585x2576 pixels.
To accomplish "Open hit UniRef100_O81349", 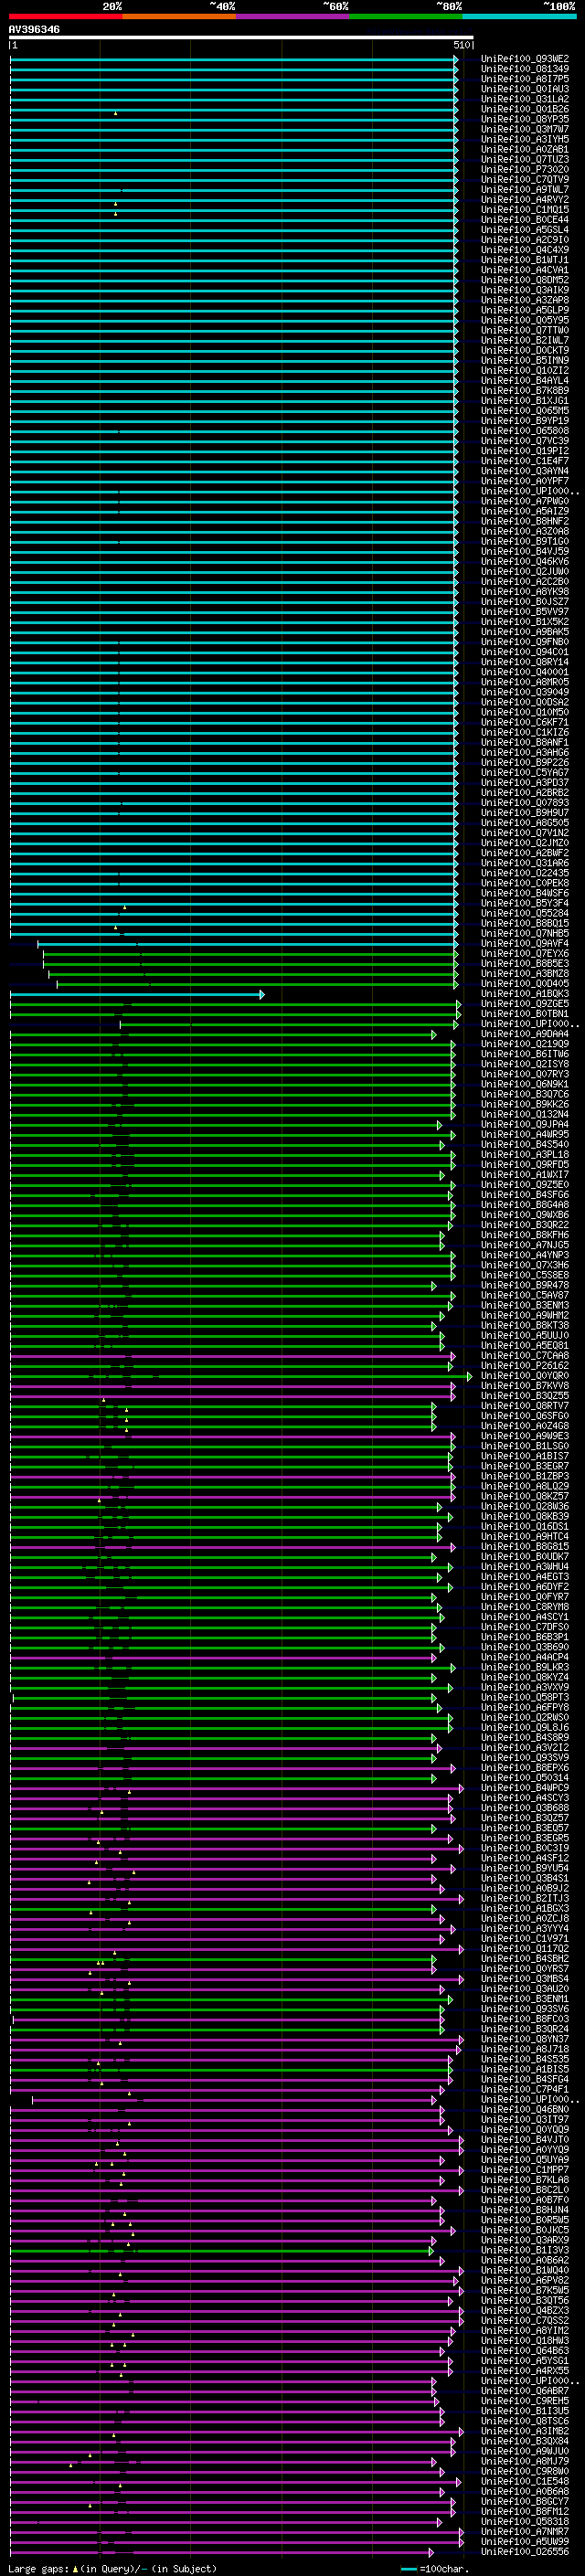I will 525,69.
